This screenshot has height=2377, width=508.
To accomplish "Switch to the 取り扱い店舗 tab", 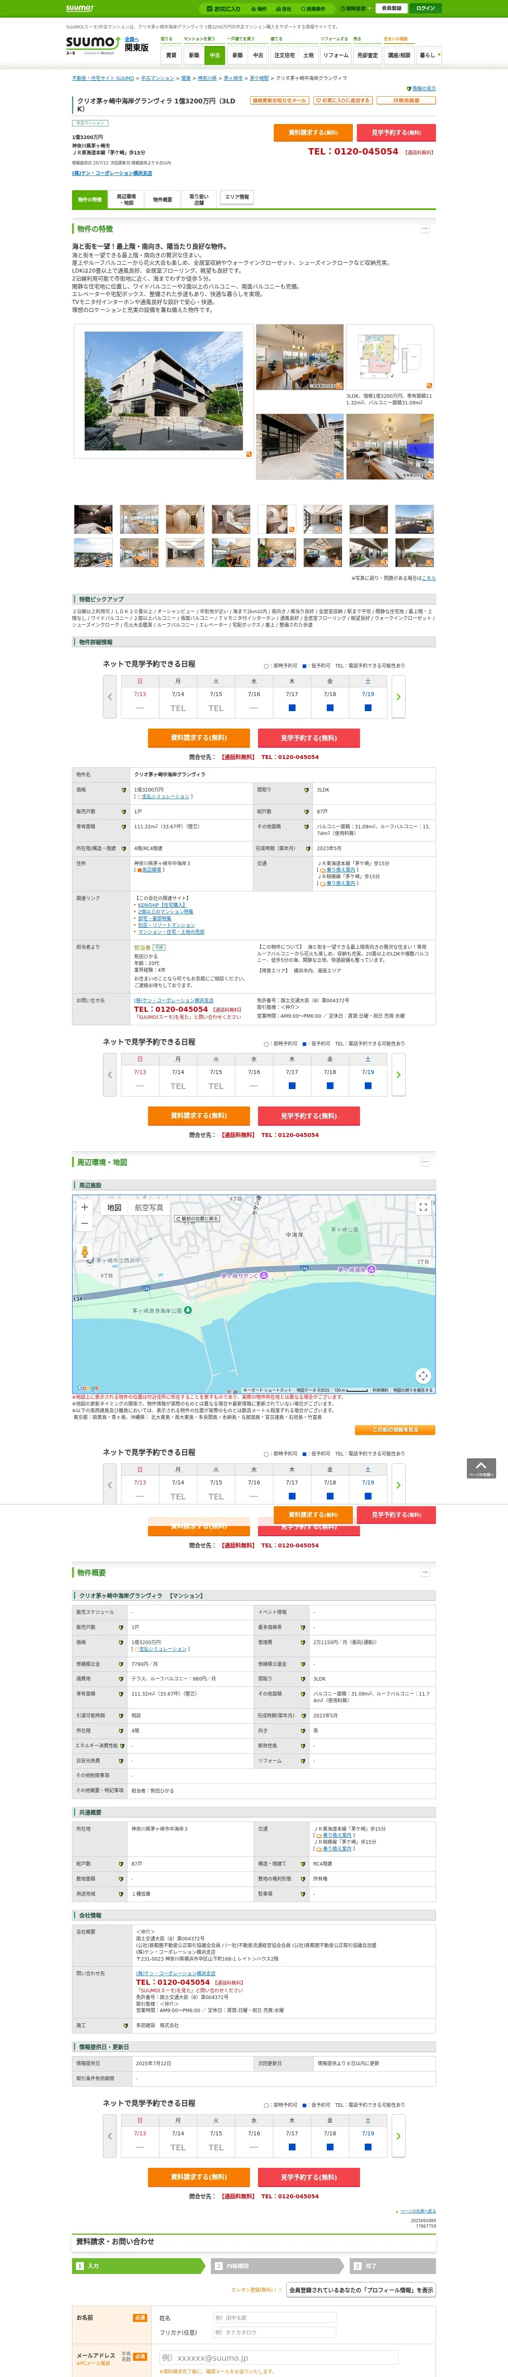I will [x=199, y=199].
